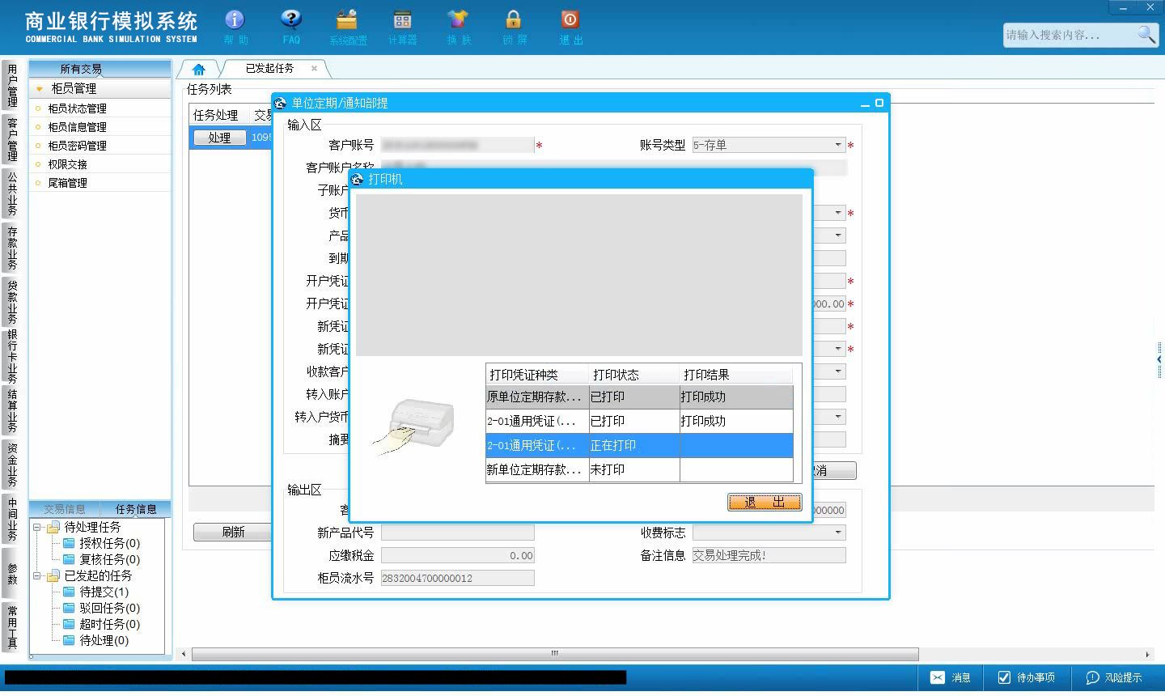This screenshot has height=696, width=1165.
Task: Collapse the 待处理任务 tree node
Action: tap(37, 527)
